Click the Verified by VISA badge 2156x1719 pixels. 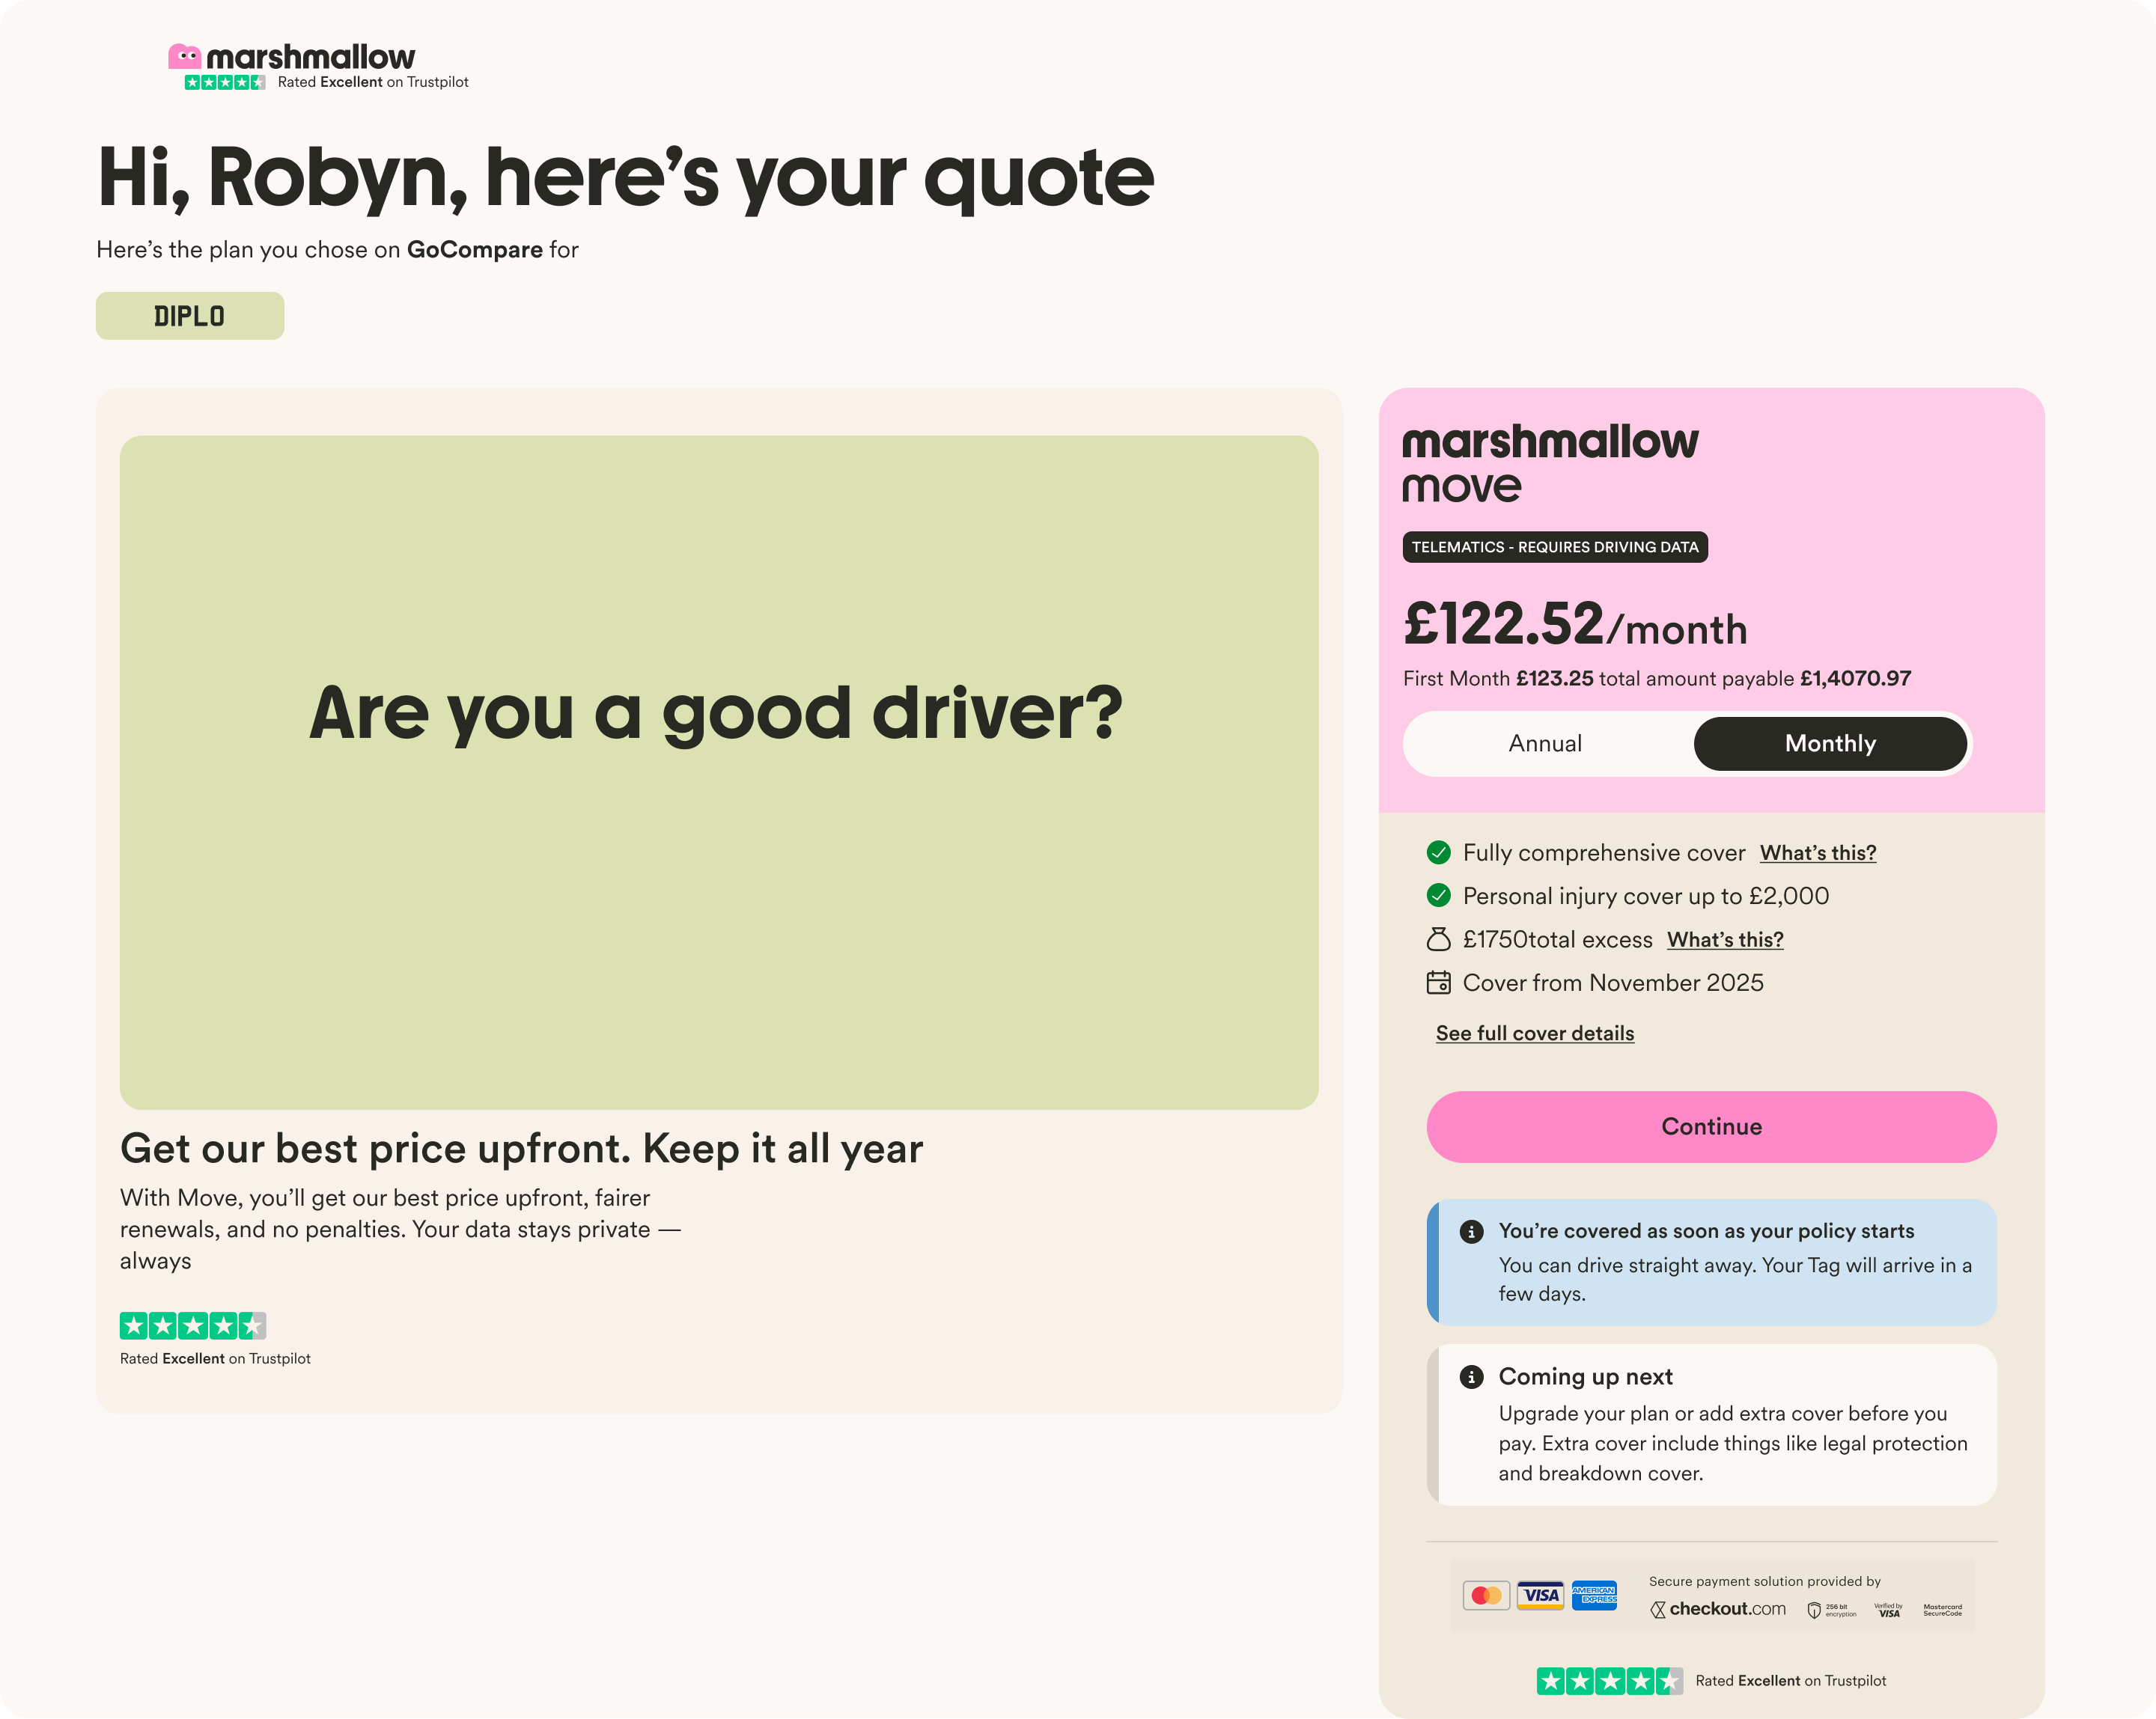click(1888, 1610)
